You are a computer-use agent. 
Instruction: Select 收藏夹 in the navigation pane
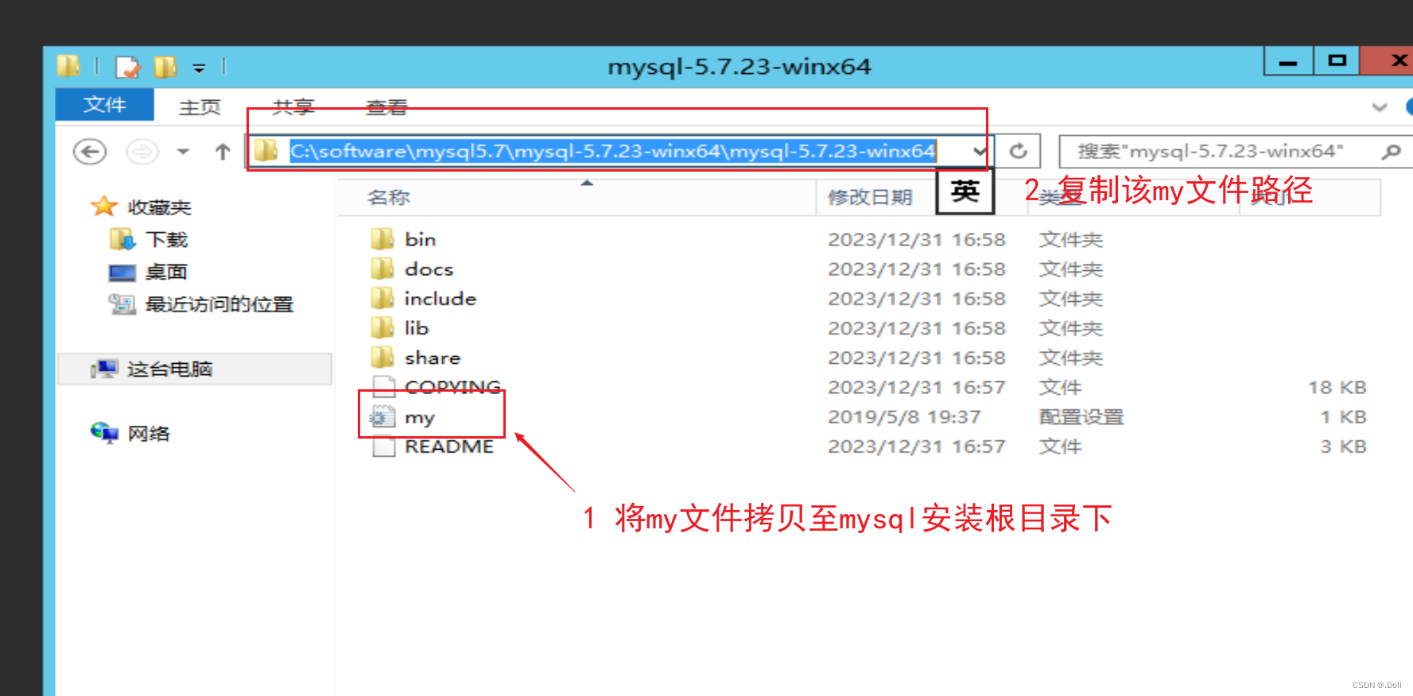tap(159, 207)
